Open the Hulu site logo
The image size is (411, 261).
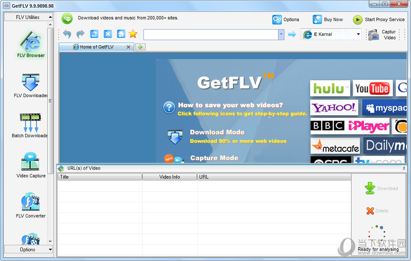click(330, 88)
